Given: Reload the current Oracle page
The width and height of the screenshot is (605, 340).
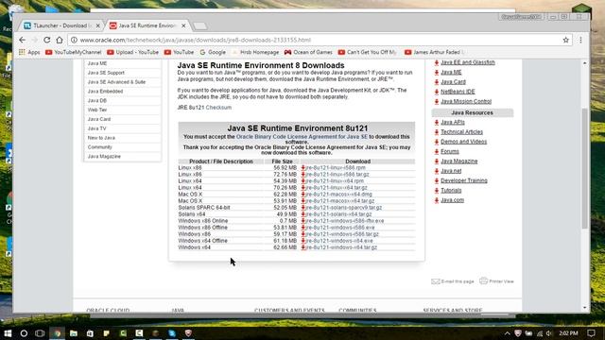Looking at the screenshot, I should 46,40.
